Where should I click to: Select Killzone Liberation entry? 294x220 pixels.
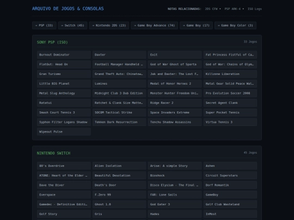[x=230, y=74]
